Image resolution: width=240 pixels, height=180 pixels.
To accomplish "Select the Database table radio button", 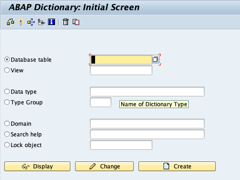I will click(7, 59).
